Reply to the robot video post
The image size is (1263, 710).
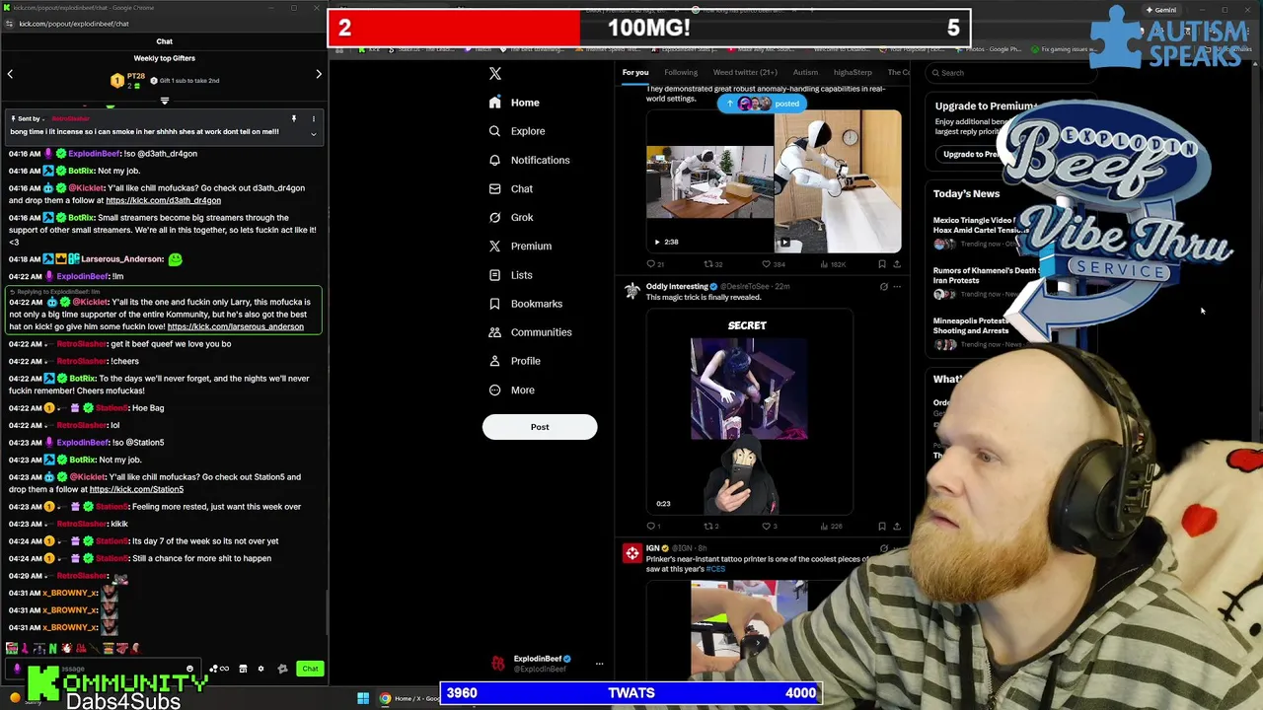click(x=651, y=264)
